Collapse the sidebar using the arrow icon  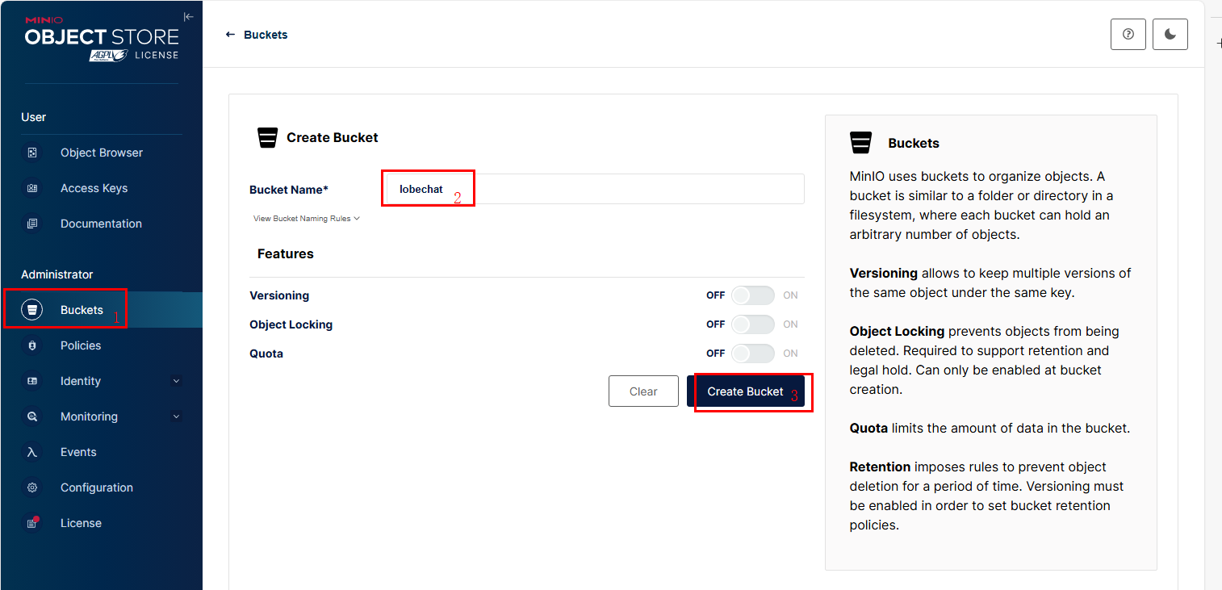[189, 17]
